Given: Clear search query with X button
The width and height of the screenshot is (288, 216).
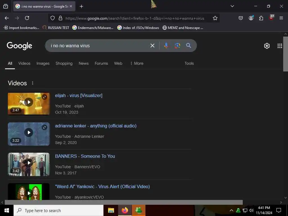Looking at the screenshot, I should coord(152,46).
